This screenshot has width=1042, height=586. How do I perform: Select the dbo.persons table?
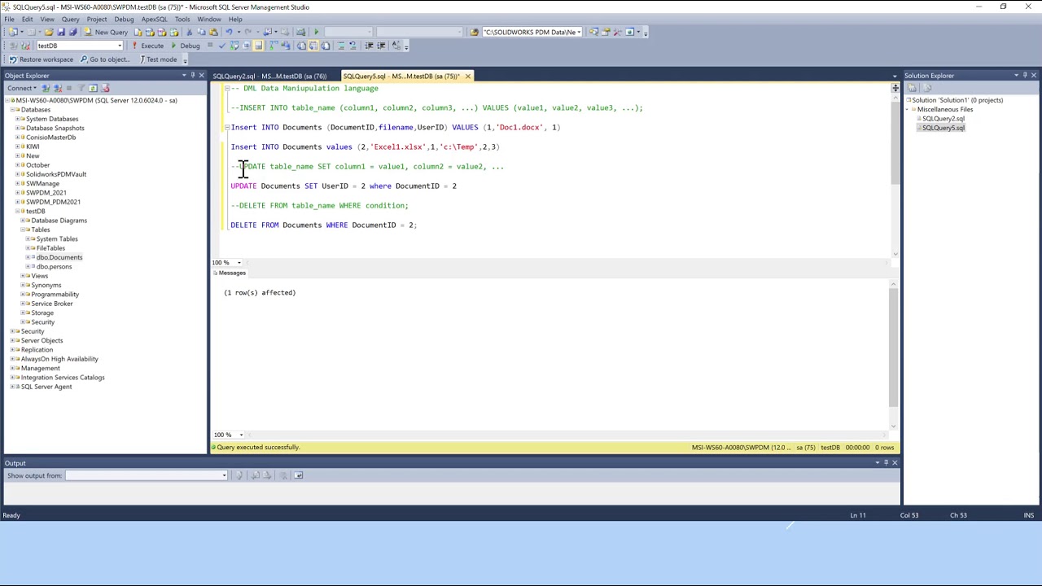coord(54,266)
